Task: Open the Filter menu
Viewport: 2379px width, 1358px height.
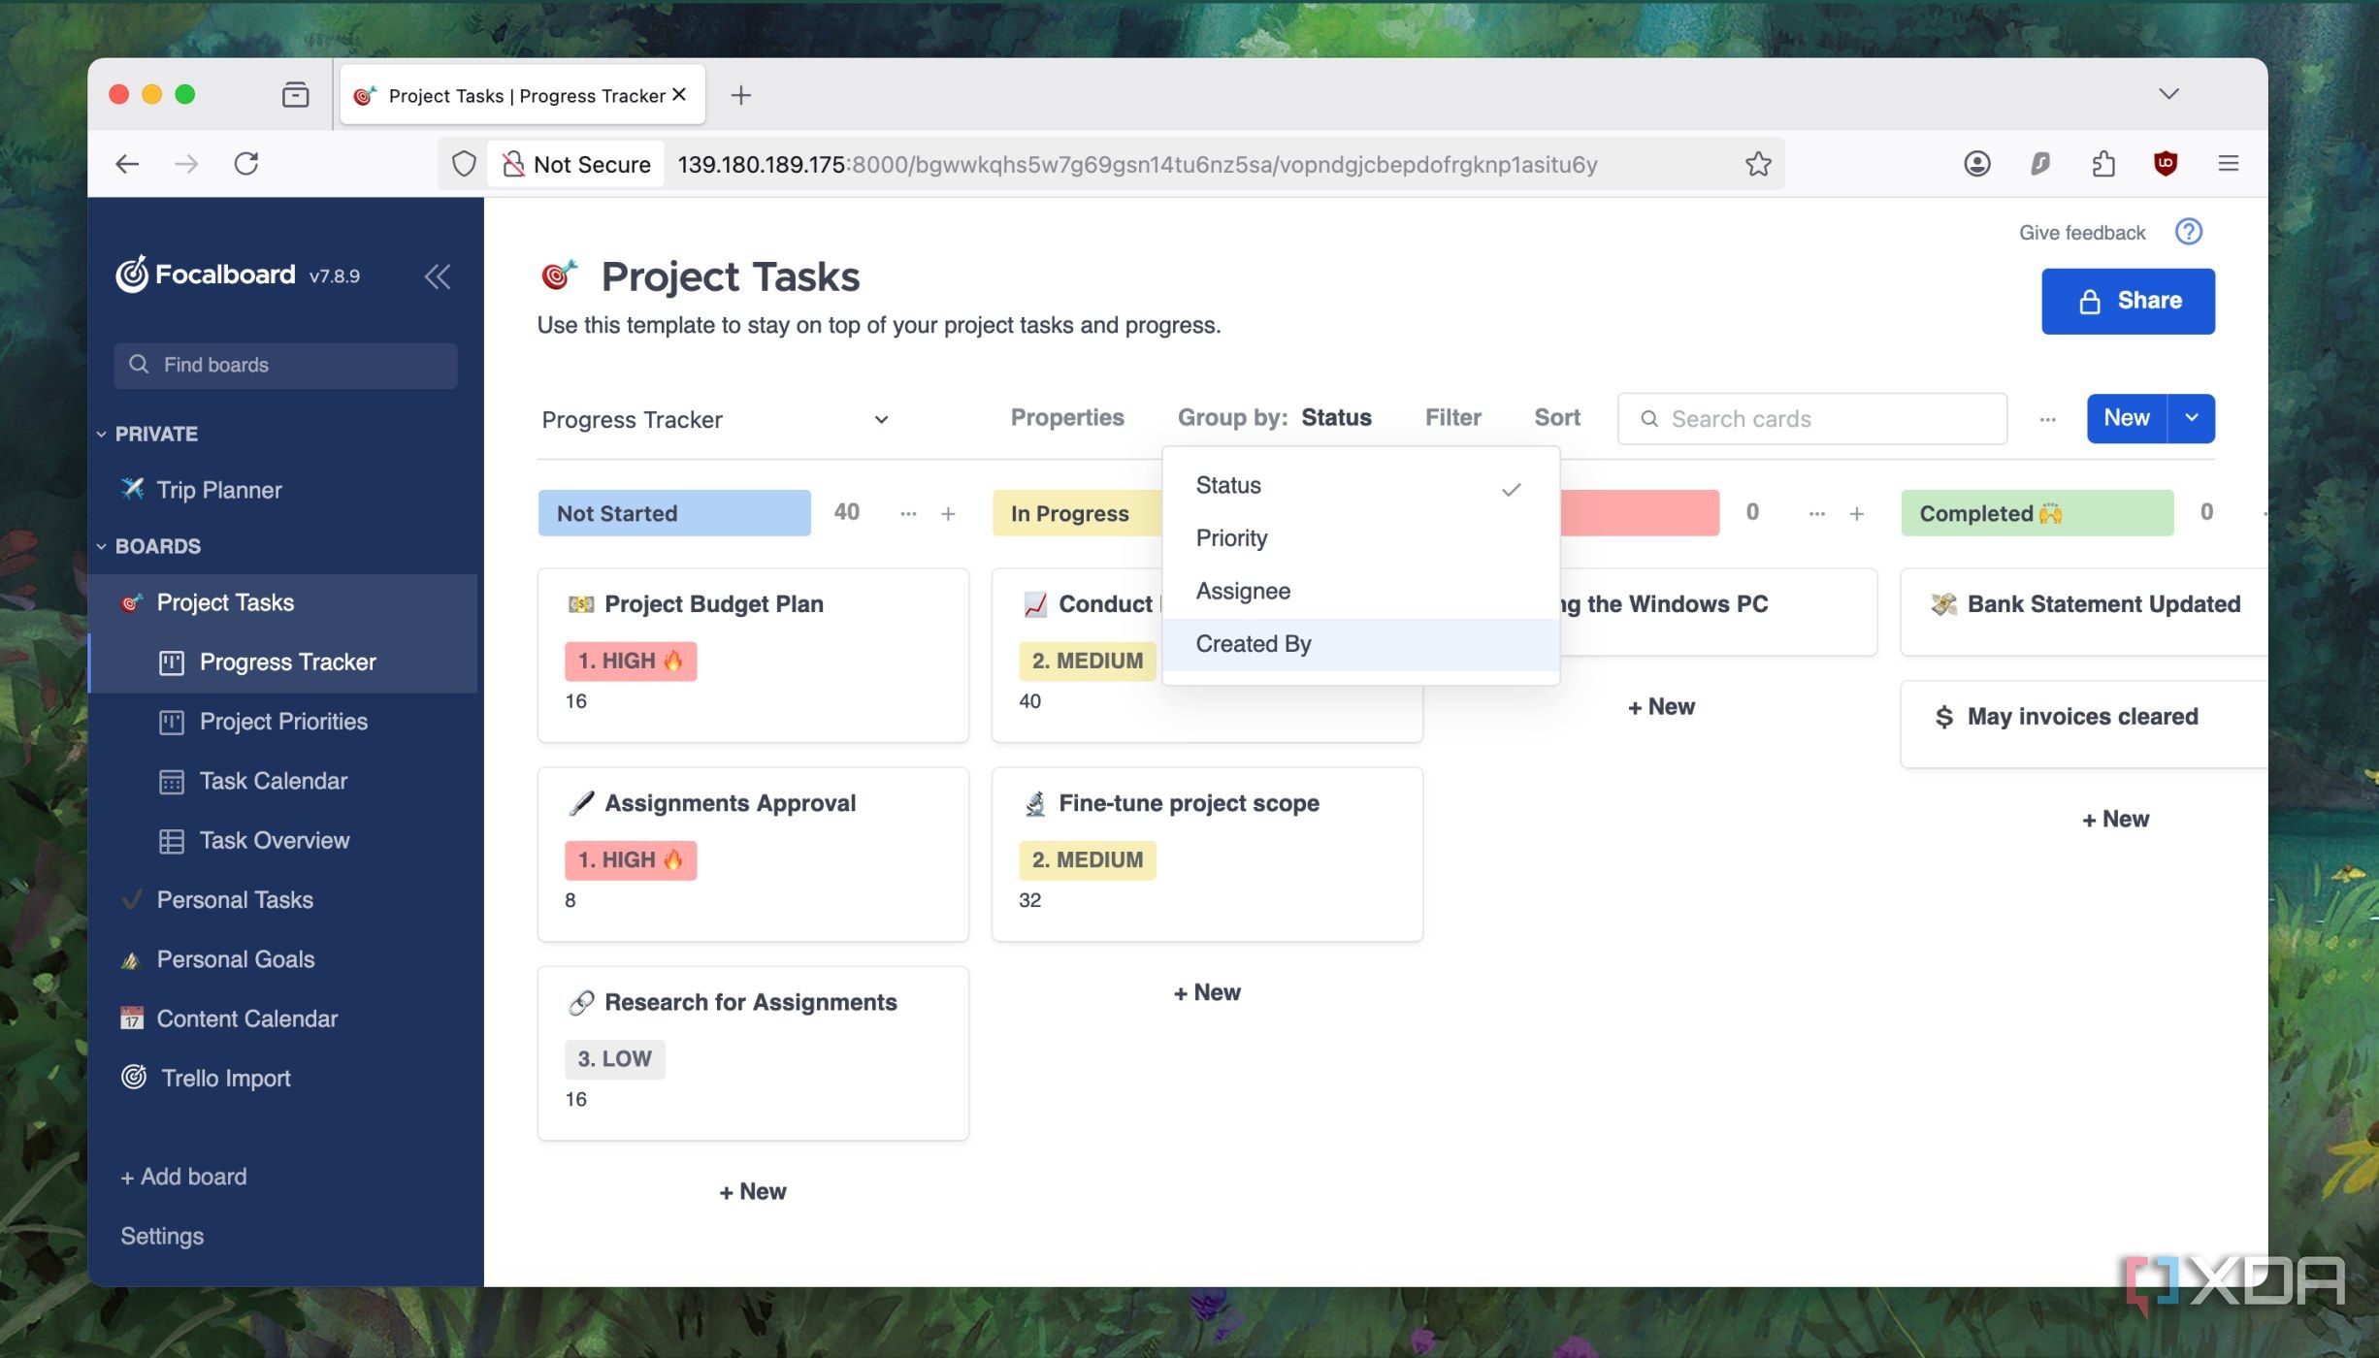Action: coord(1452,417)
